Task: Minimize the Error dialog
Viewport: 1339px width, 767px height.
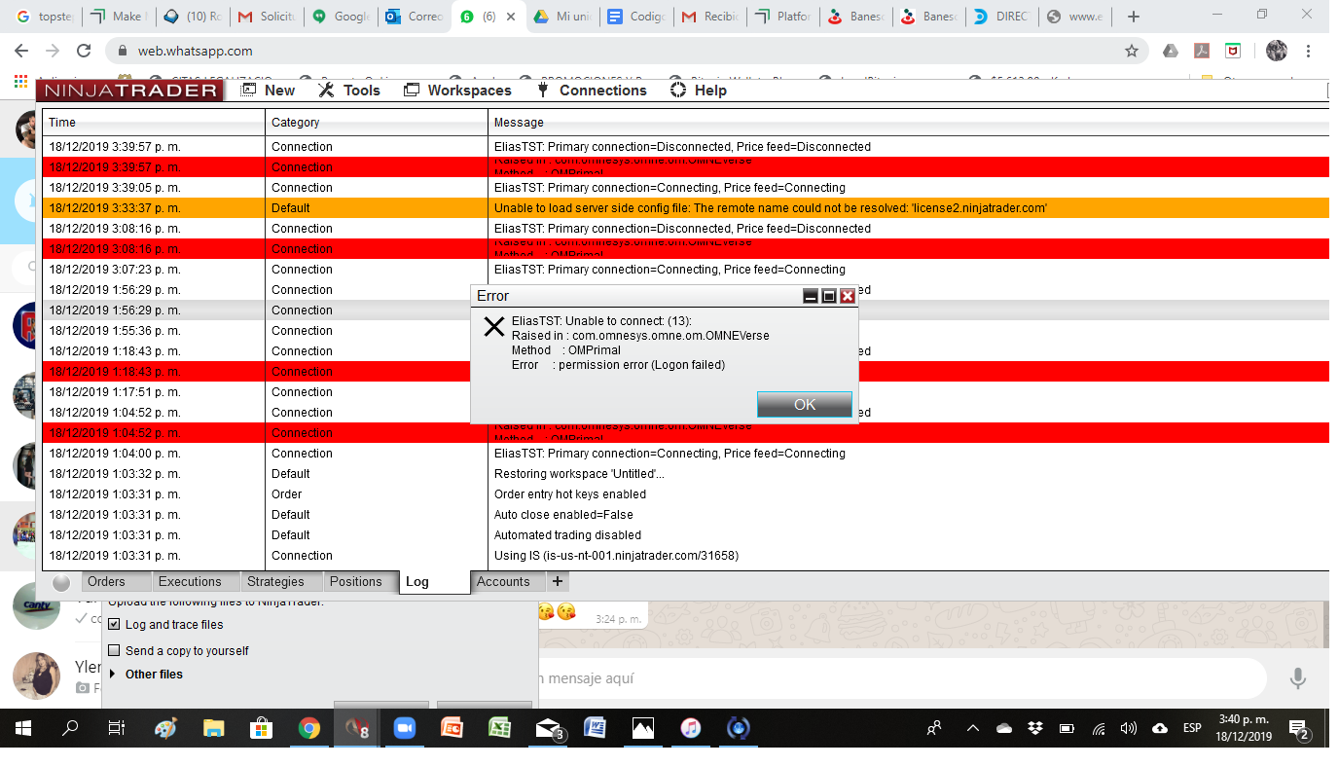Action: (x=811, y=296)
